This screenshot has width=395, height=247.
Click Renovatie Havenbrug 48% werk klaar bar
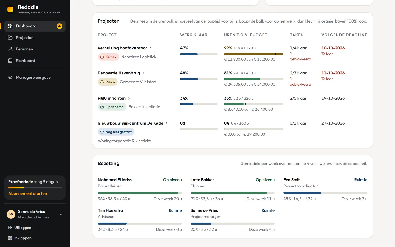199,79
